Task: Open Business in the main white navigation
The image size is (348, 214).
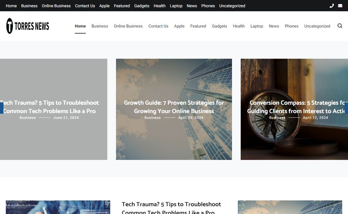Action: (x=100, y=26)
